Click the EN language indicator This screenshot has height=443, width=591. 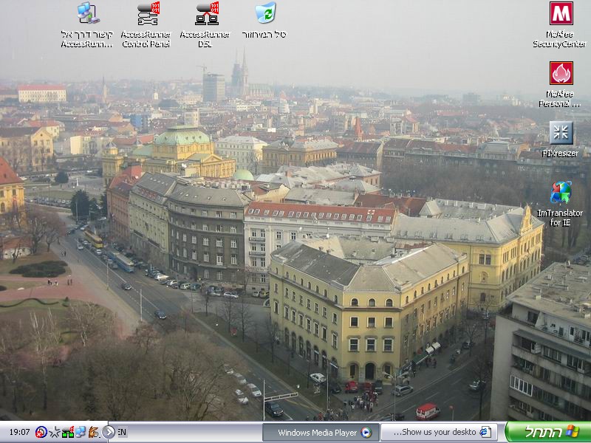(122, 433)
